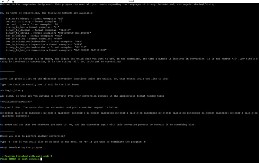This screenshot has height=163, width=259.
Task: Click the "Type 'Y' for if you would like" line
Action: (x=73, y=142)
